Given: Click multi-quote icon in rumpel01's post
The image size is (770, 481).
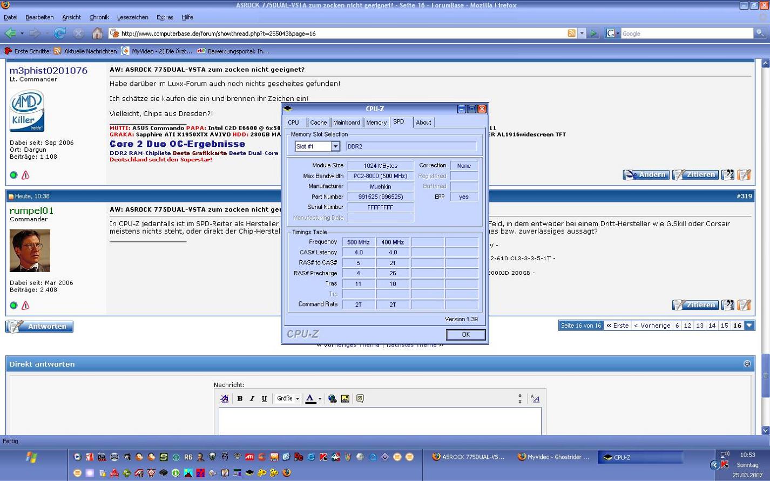Looking at the screenshot, I should (x=728, y=305).
